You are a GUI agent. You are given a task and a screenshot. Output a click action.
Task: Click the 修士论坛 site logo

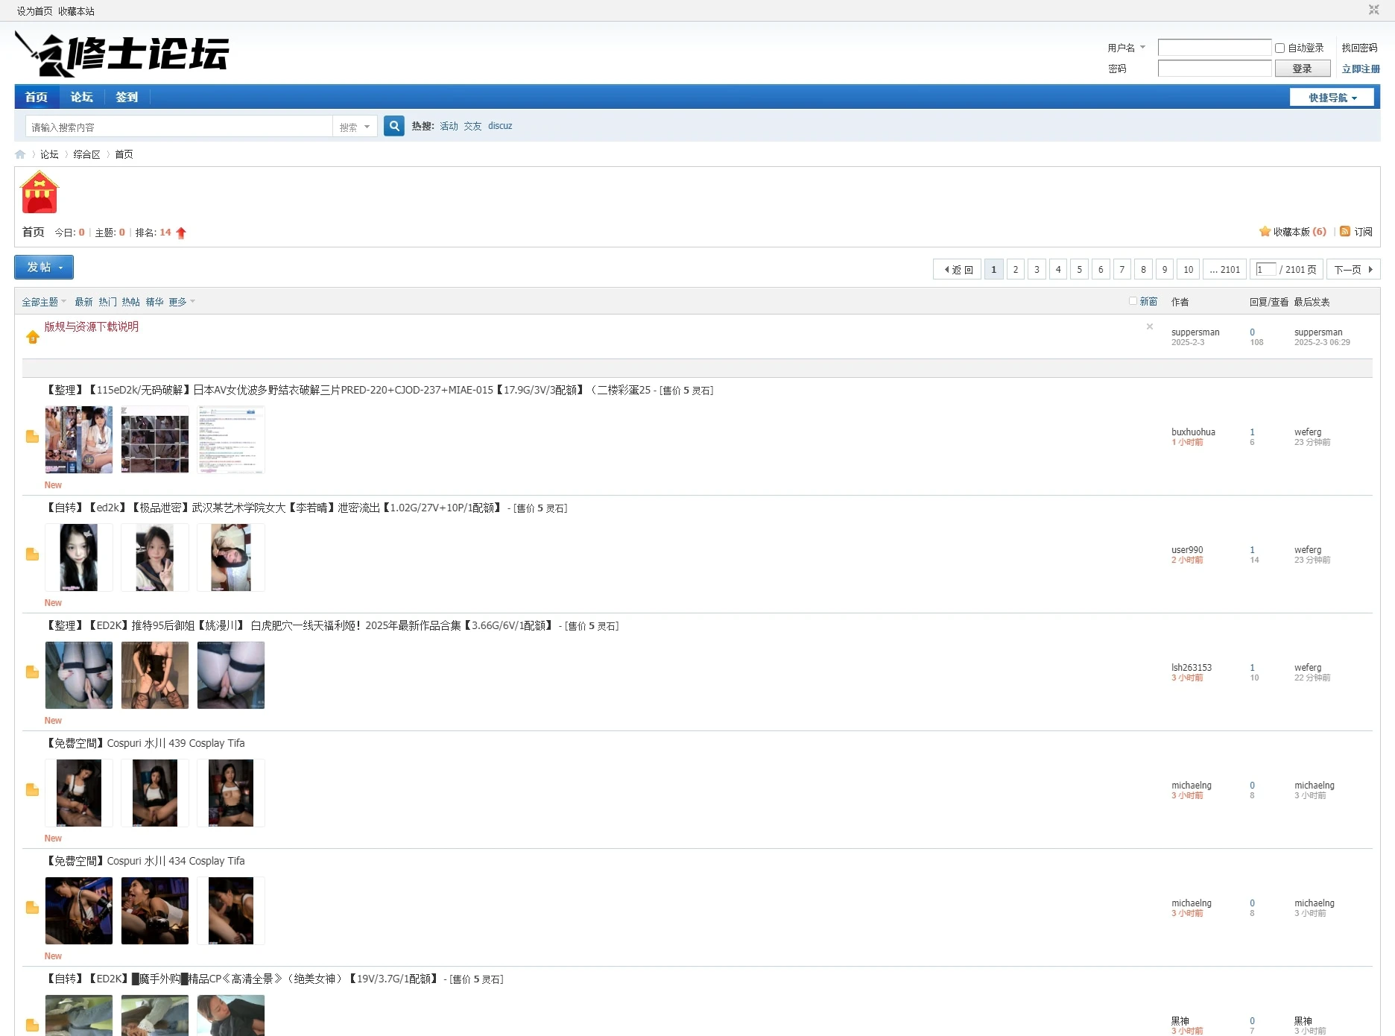tap(123, 54)
